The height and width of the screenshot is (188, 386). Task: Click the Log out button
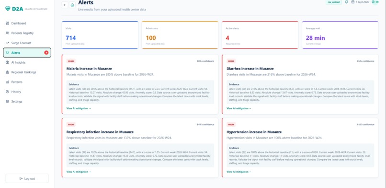tap(27, 178)
